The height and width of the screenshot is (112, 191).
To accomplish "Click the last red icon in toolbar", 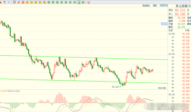I will click(x=89, y=2).
